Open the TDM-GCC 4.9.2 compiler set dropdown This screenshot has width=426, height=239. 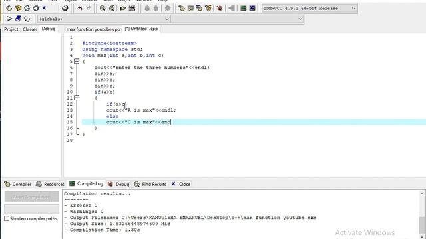tap(309, 9)
